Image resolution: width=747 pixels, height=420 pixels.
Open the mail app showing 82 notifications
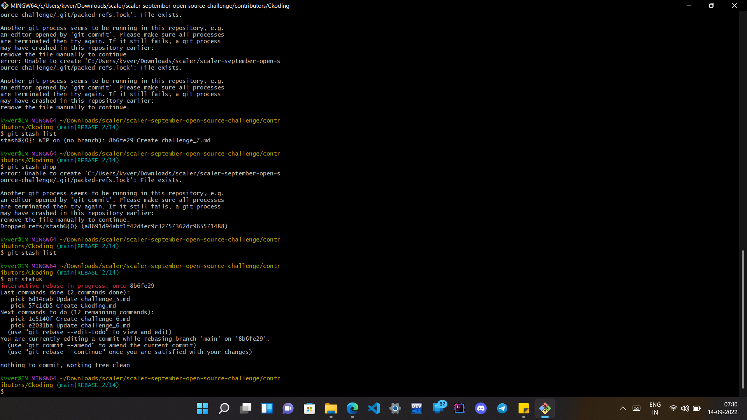[438, 408]
